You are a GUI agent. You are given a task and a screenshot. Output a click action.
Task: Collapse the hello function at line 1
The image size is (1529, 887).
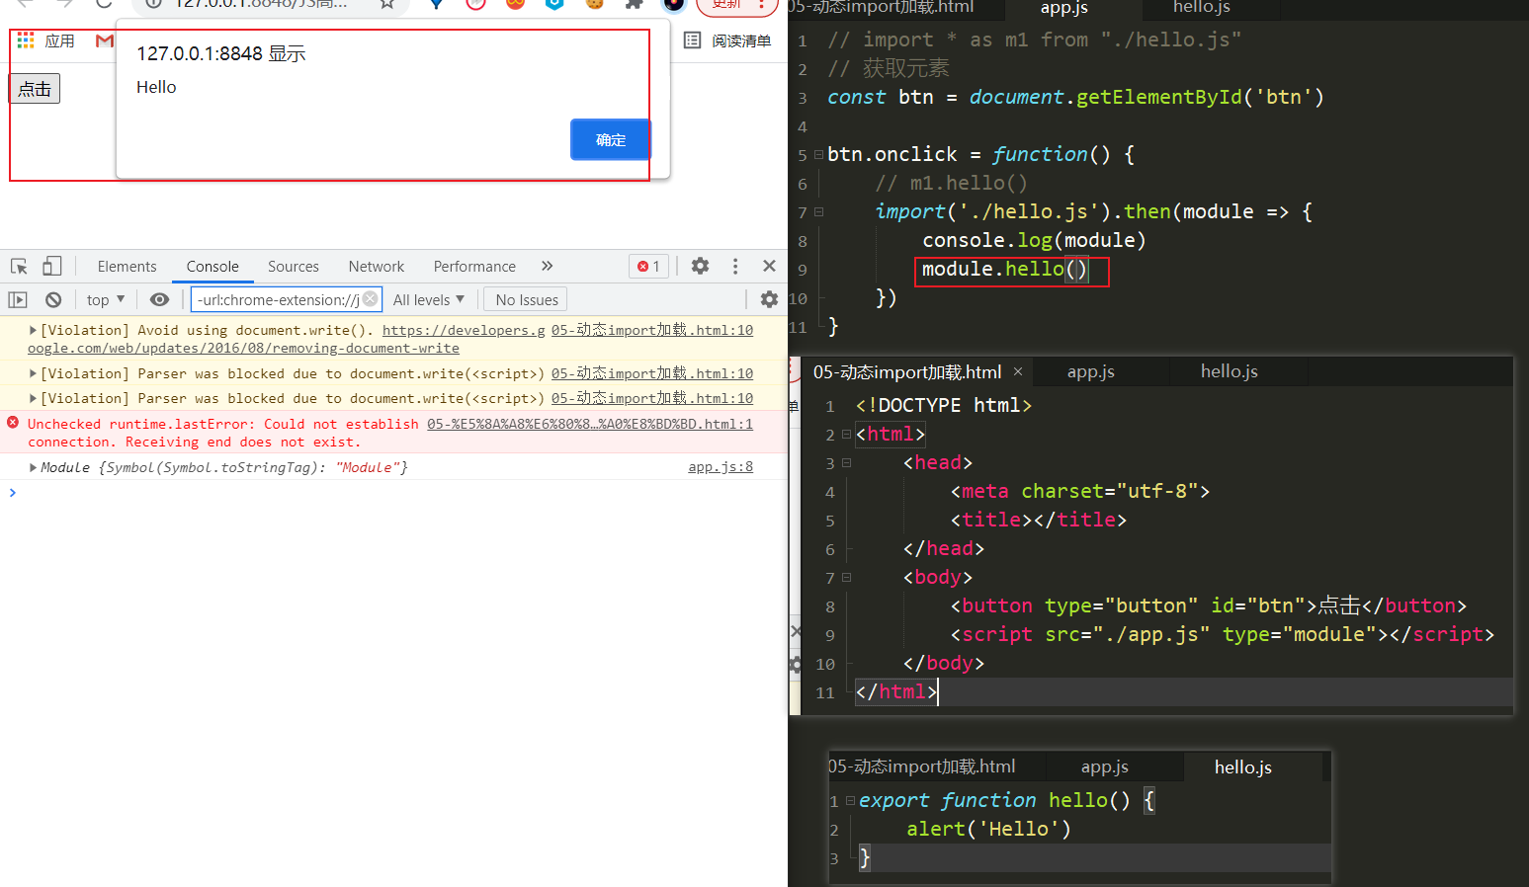[850, 801]
